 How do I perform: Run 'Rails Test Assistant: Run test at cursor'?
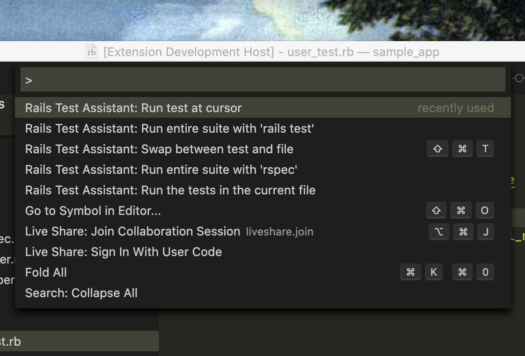tap(263, 108)
